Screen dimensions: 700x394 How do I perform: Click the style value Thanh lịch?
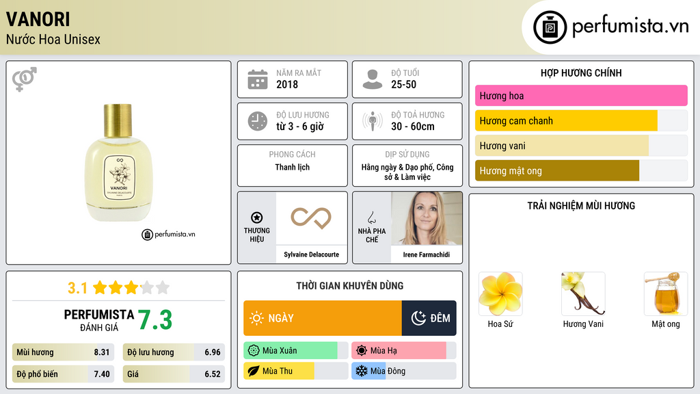(292, 167)
